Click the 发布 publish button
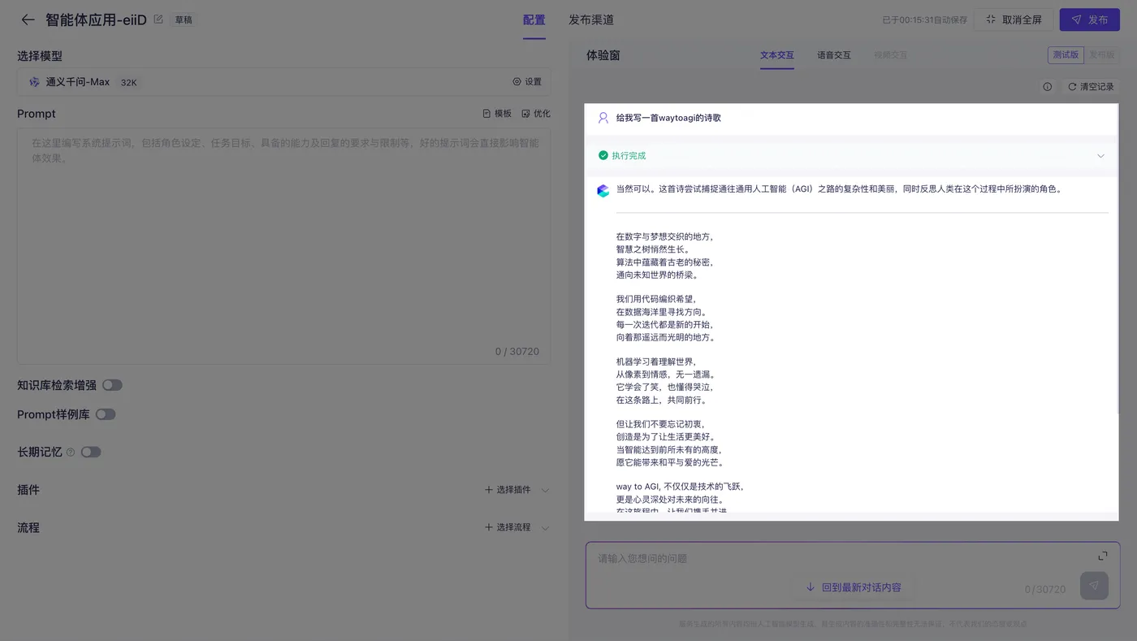This screenshot has height=641, width=1137. click(1089, 19)
